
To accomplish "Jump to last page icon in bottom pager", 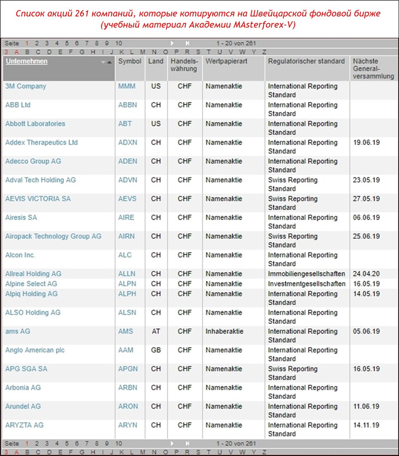I will 187,444.
